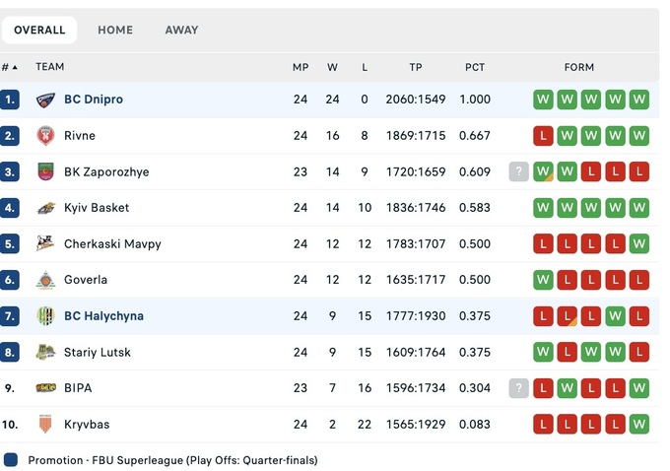Click BIPA's upcoming match question mark badge

point(519,388)
